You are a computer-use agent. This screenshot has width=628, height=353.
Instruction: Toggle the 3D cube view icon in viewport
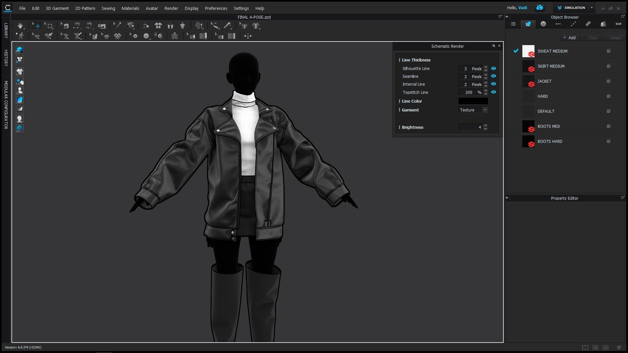pyautogui.click(x=20, y=50)
